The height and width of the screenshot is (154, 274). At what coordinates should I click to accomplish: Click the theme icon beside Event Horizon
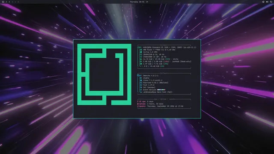pos(141,90)
